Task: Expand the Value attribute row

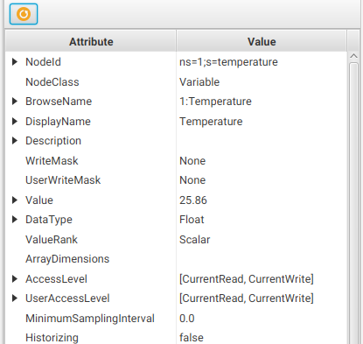Action: click(x=15, y=200)
